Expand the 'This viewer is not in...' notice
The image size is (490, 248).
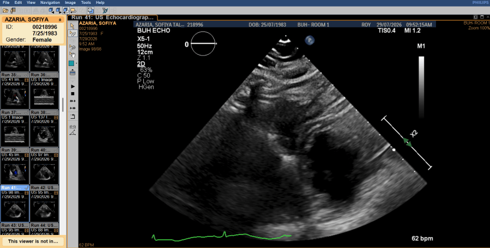tap(33, 241)
